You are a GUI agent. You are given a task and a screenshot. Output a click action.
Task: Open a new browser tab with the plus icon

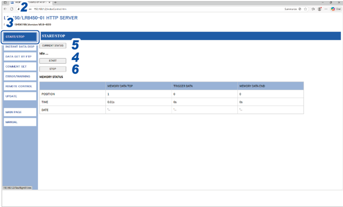tap(55, 3)
